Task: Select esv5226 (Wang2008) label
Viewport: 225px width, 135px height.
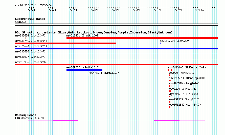Action: 183,89
